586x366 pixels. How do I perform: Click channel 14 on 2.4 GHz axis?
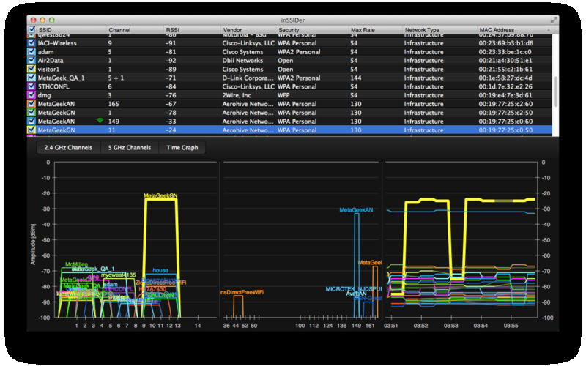coord(198,326)
